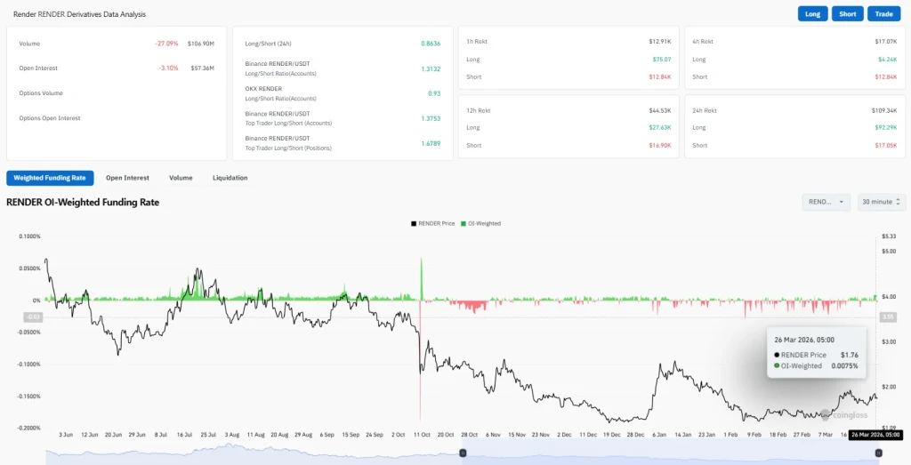Click the 24h Short value $17.05K
Screen dimensions: 911x465
click(886, 145)
